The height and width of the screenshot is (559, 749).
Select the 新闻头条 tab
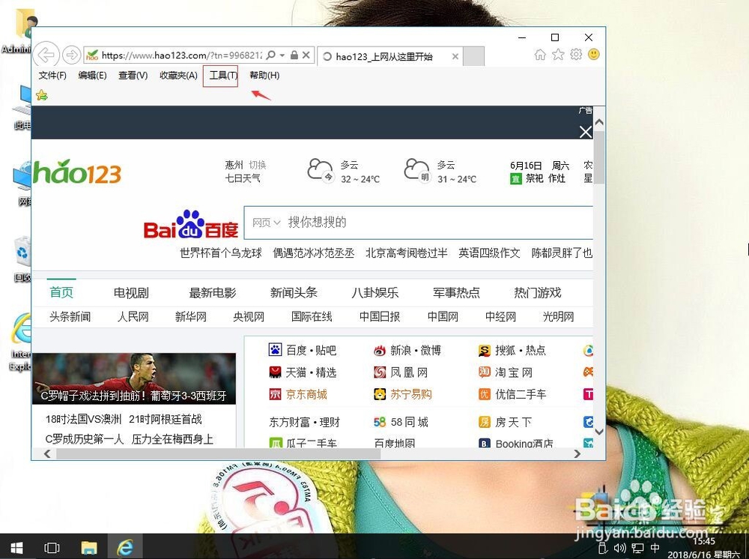click(x=294, y=292)
